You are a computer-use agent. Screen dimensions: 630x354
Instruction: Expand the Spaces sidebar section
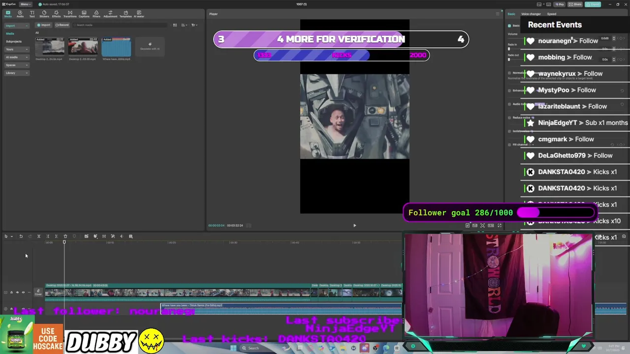point(16,65)
